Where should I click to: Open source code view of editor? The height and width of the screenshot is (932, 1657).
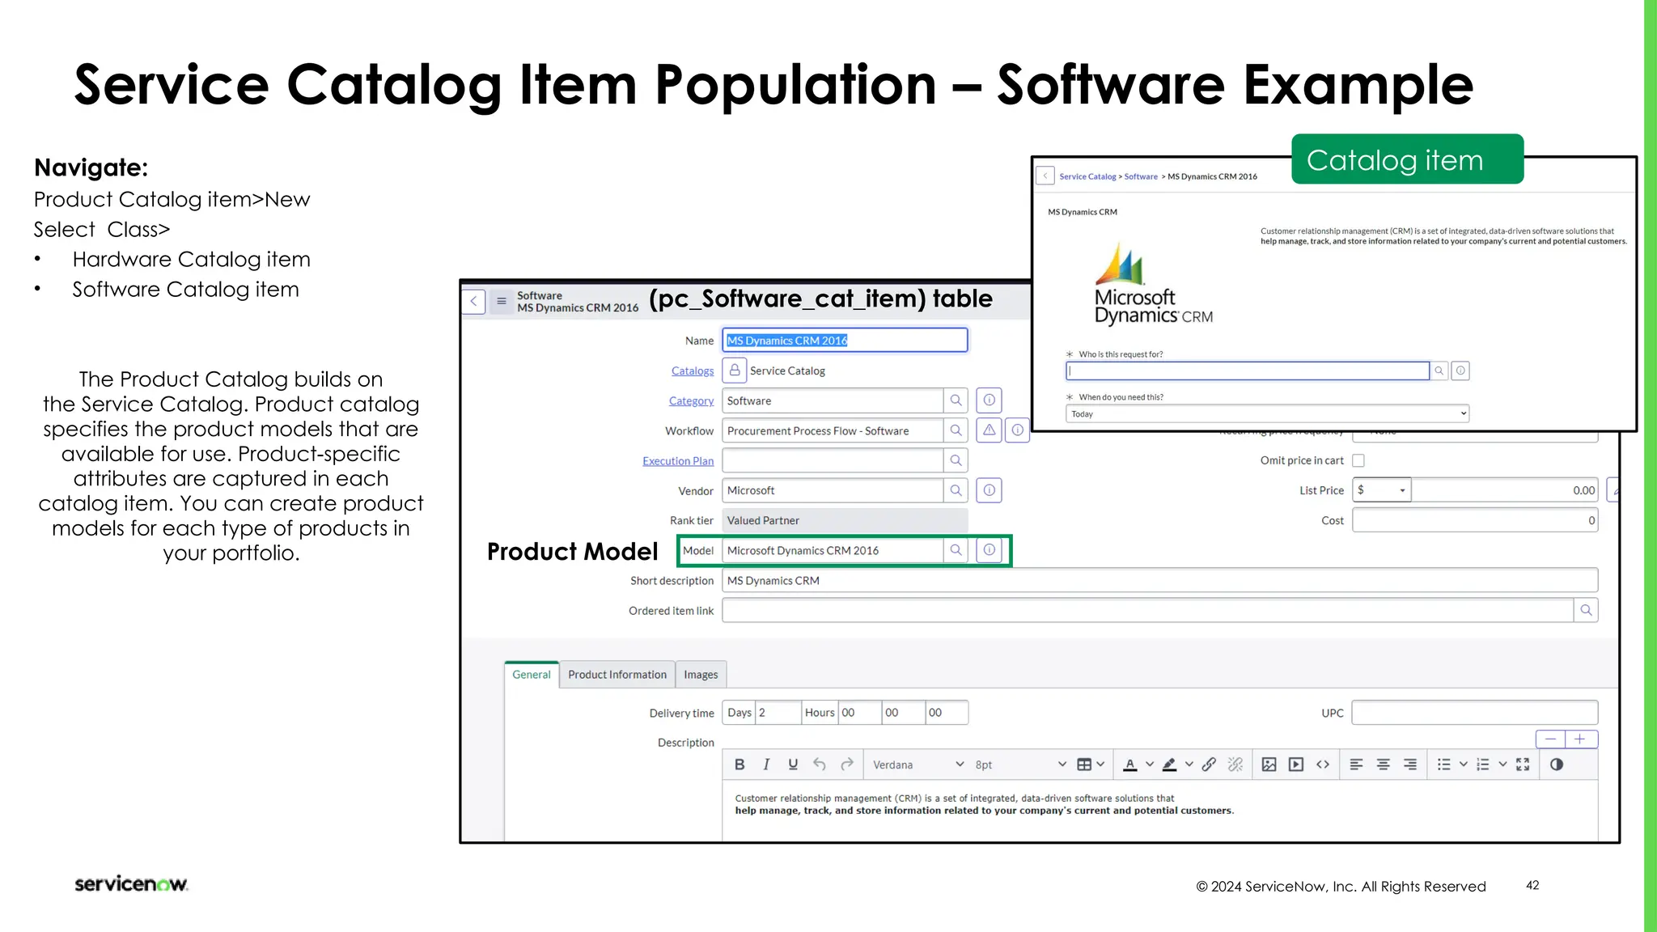click(1323, 765)
